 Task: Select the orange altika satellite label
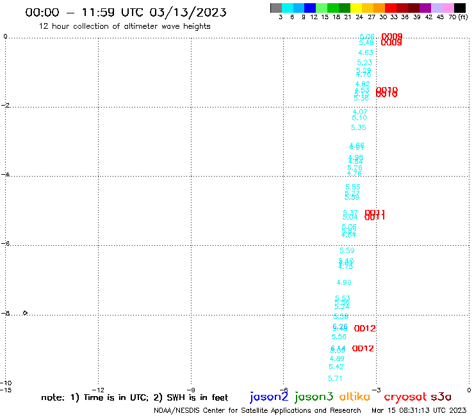coord(354,397)
